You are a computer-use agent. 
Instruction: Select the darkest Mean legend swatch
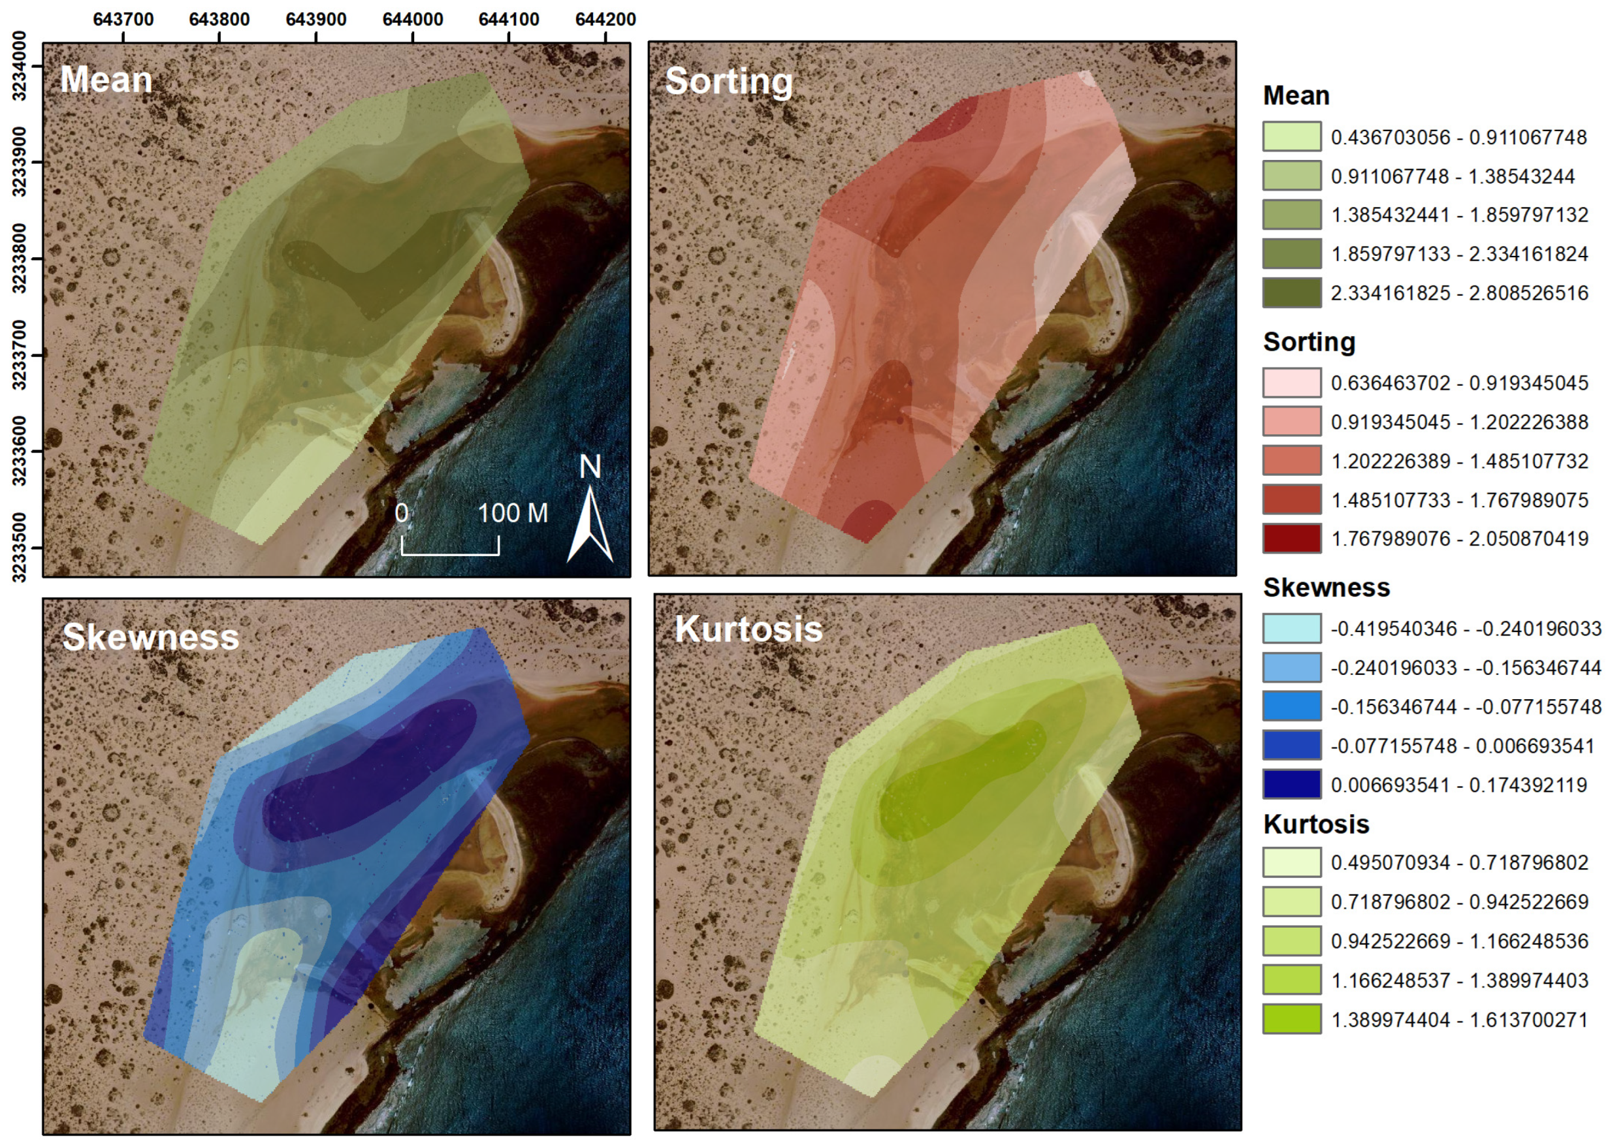[1291, 292]
